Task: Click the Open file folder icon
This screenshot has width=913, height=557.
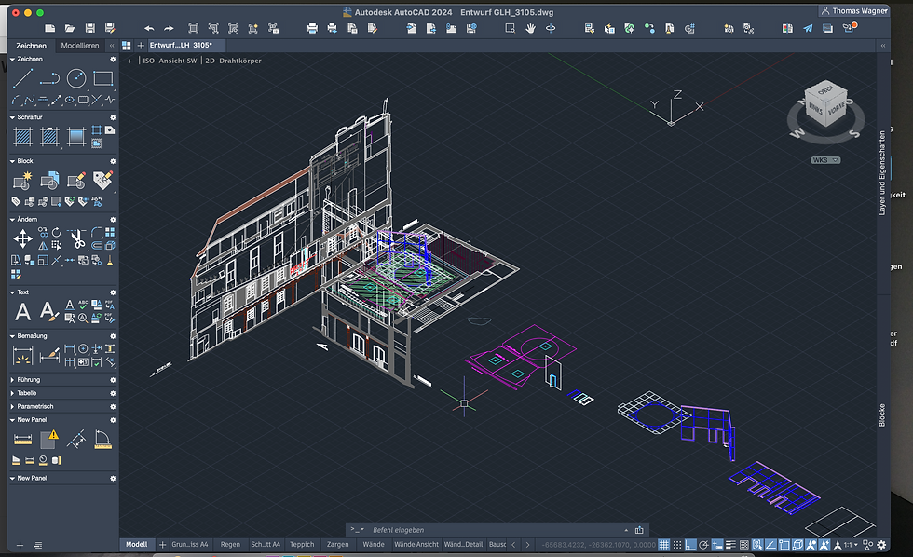Action: pos(70,28)
